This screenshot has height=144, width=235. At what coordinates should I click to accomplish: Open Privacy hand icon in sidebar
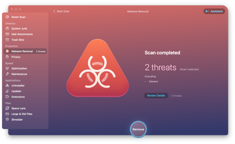(x=7, y=57)
